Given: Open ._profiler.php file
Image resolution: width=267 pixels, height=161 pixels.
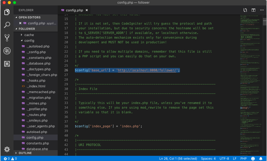Looking at the screenshot, I should (x=37, y=109).
